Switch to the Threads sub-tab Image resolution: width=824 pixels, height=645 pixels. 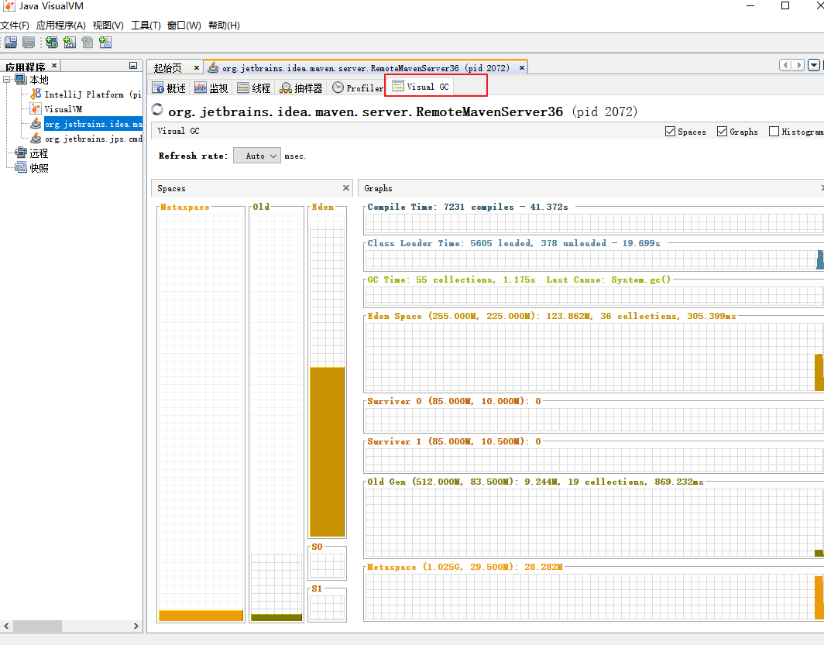254,87
